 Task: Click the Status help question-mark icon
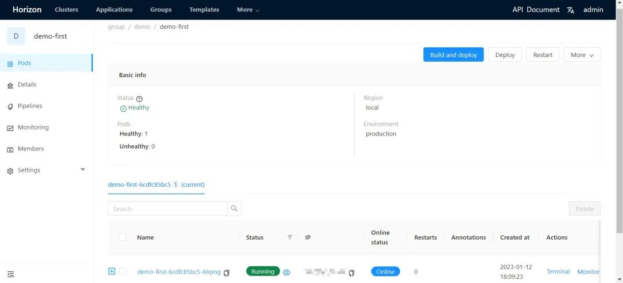point(139,99)
